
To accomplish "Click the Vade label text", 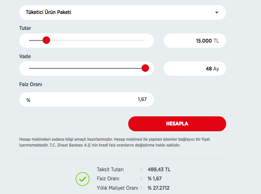I will (x=25, y=56).
